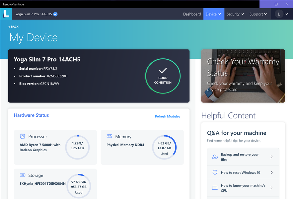Click serial number PF2YF8JZ
293x199 pixels.
click(50, 69)
